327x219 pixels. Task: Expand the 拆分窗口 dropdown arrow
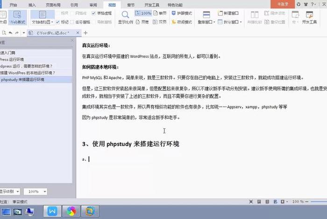pyautogui.click(x=241, y=22)
